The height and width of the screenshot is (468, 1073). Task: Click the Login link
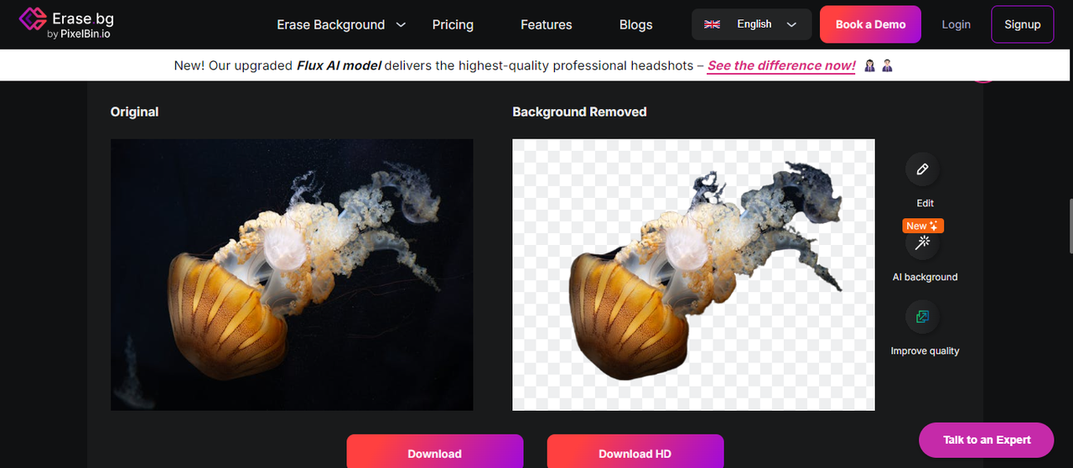pos(956,24)
